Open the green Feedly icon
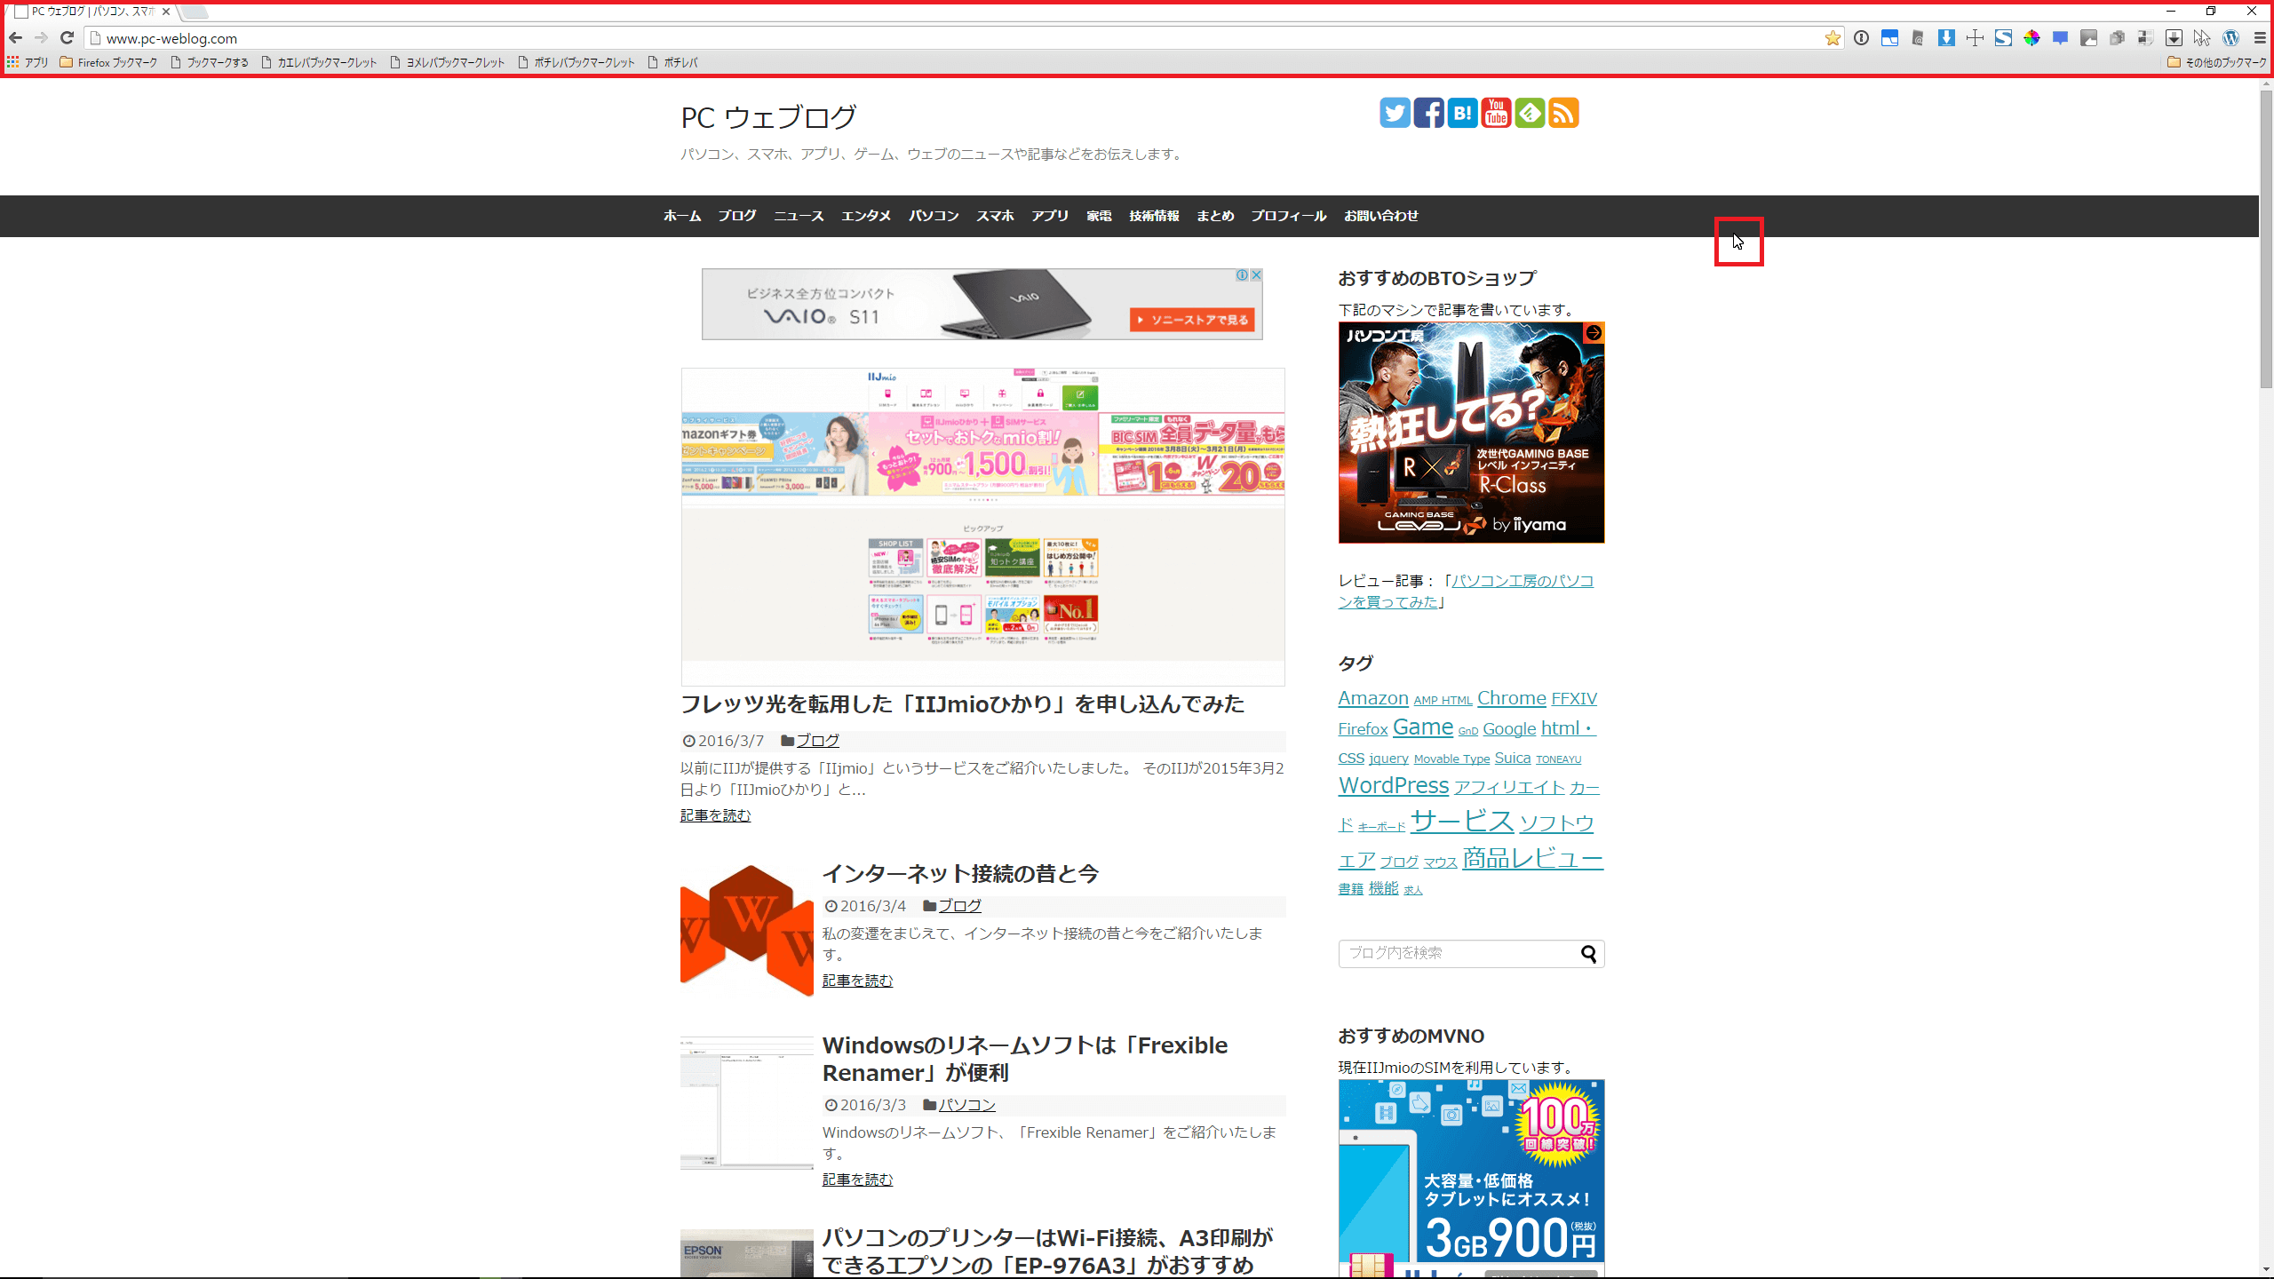Image resolution: width=2274 pixels, height=1279 pixels. 1530,113
